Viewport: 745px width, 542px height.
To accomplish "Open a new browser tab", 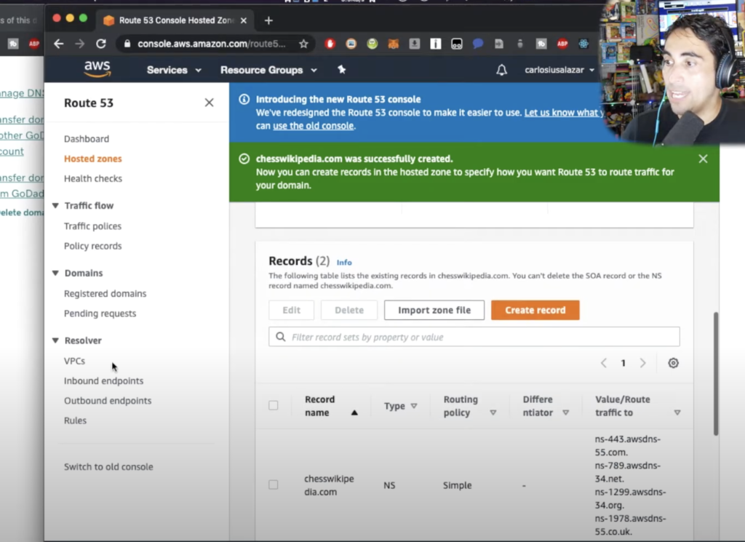I will click(x=268, y=20).
